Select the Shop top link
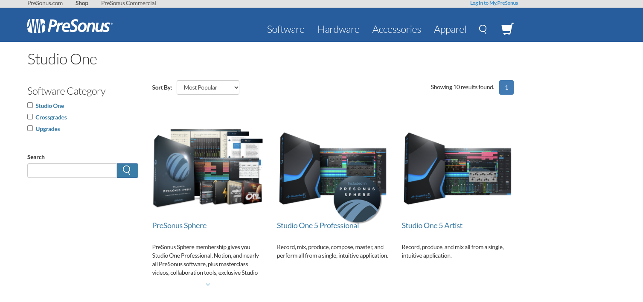This screenshot has width=643, height=302. point(82,3)
